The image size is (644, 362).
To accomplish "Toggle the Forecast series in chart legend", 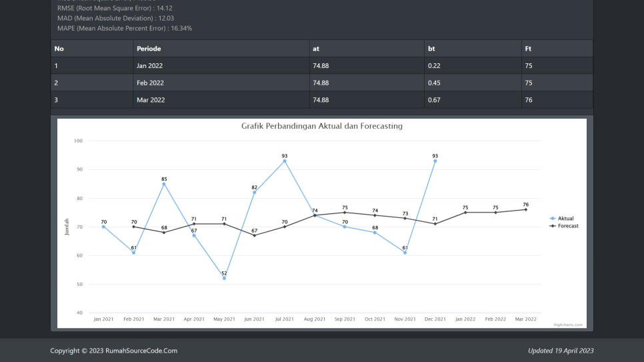I will (567, 226).
